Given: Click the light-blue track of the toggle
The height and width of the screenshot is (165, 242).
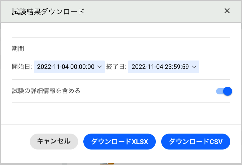Looking at the screenshot, I should [x=219, y=91].
